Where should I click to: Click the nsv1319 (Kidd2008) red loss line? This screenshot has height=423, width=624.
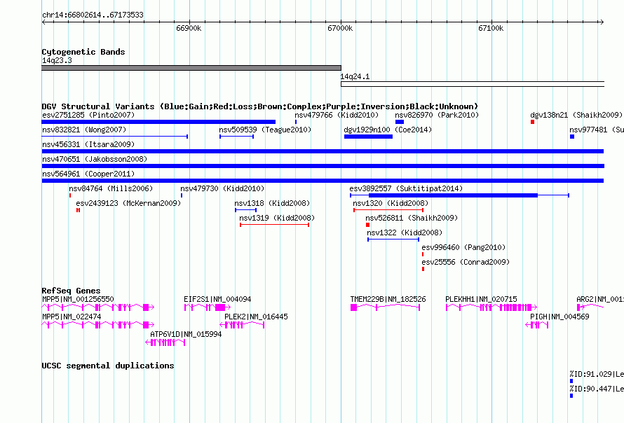pyautogui.click(x=275, y=225)
